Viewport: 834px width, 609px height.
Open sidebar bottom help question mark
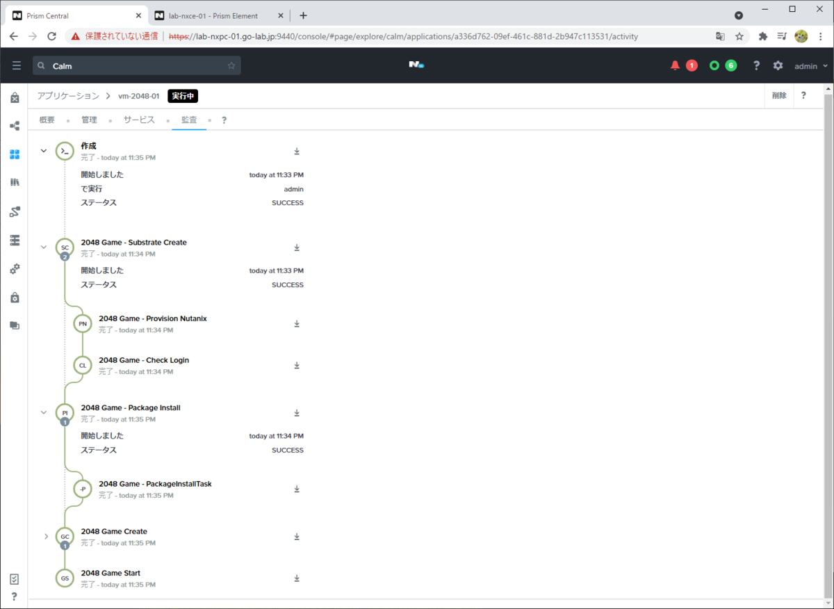tap(15, 596)
